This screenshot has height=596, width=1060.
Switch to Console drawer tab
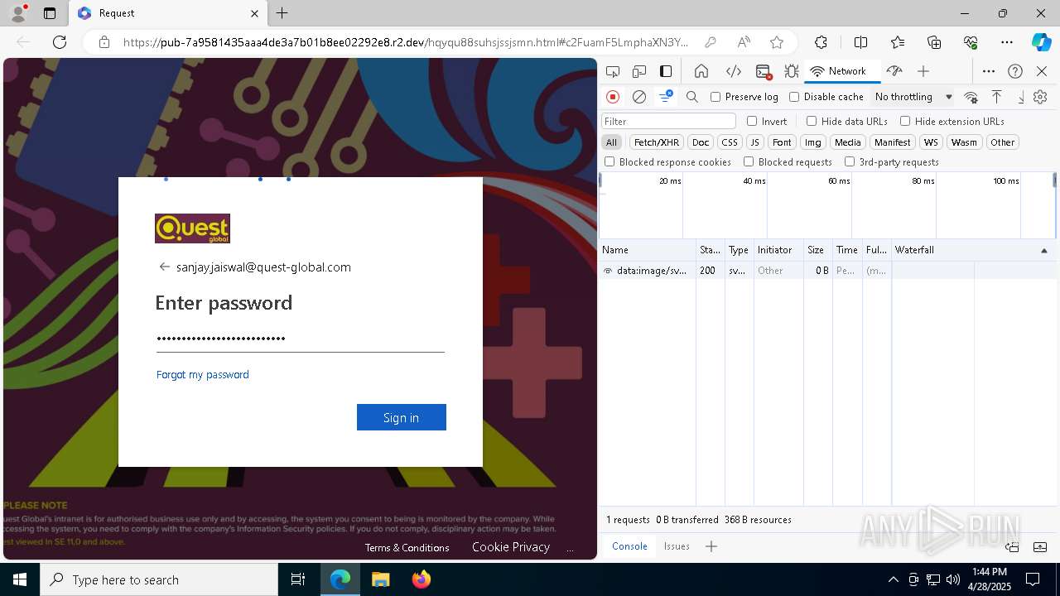pyautogui.click(x=629, y=546)
